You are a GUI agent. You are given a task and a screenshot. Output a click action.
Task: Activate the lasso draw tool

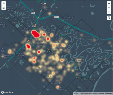[4, 3]
